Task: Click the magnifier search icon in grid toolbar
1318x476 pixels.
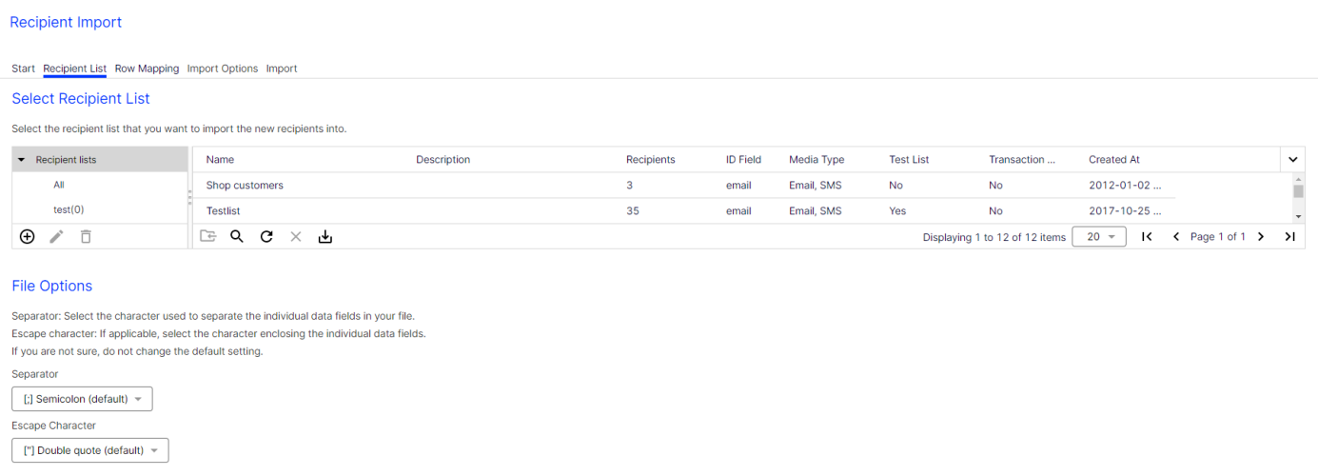Action: point(237,237)
